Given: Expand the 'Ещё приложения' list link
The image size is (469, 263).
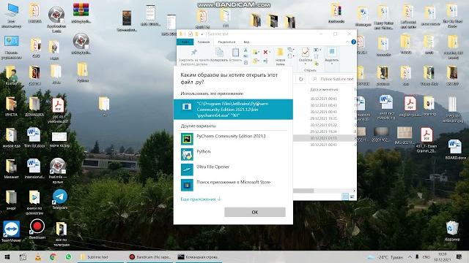Looking at the screenshot, I should click(x=201, y=199).
